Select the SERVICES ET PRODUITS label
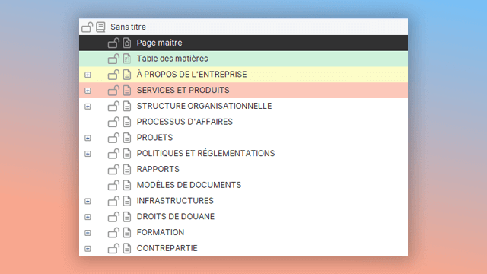The height and width of the screenshot is (274, 487). [x=183, y=91]
